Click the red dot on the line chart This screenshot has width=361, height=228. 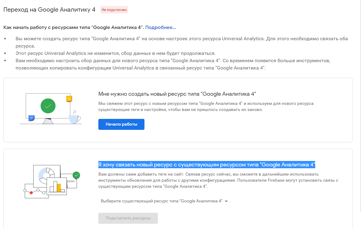tap(31, 193)
